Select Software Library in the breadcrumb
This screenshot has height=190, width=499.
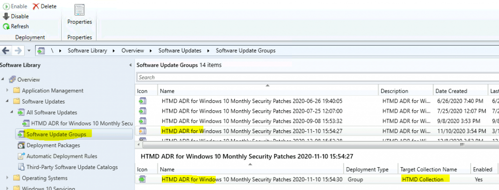87,51
